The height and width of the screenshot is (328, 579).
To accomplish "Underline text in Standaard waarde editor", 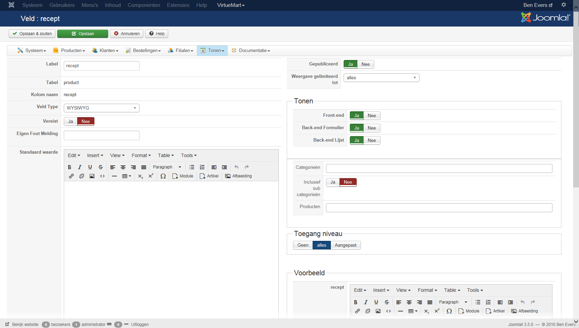I will 90,167.
